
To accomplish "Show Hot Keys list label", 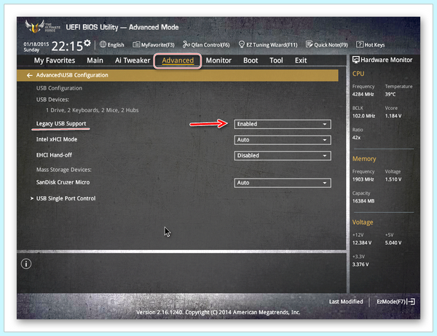I will [374, 45].
